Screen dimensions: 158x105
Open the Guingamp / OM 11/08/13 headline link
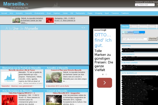click(65, 20)
